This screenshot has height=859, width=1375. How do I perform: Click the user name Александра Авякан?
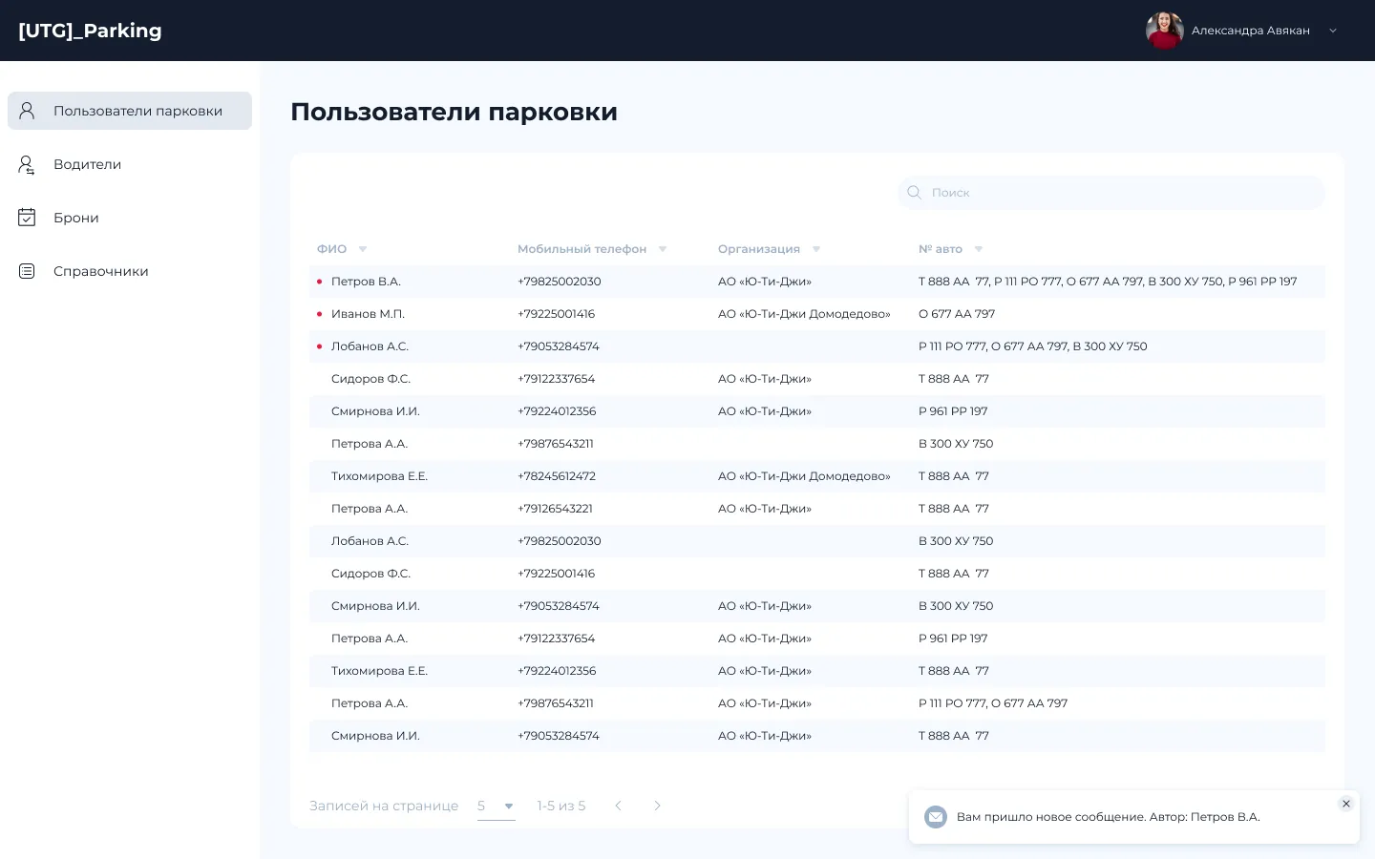[x=1251, y=31]
